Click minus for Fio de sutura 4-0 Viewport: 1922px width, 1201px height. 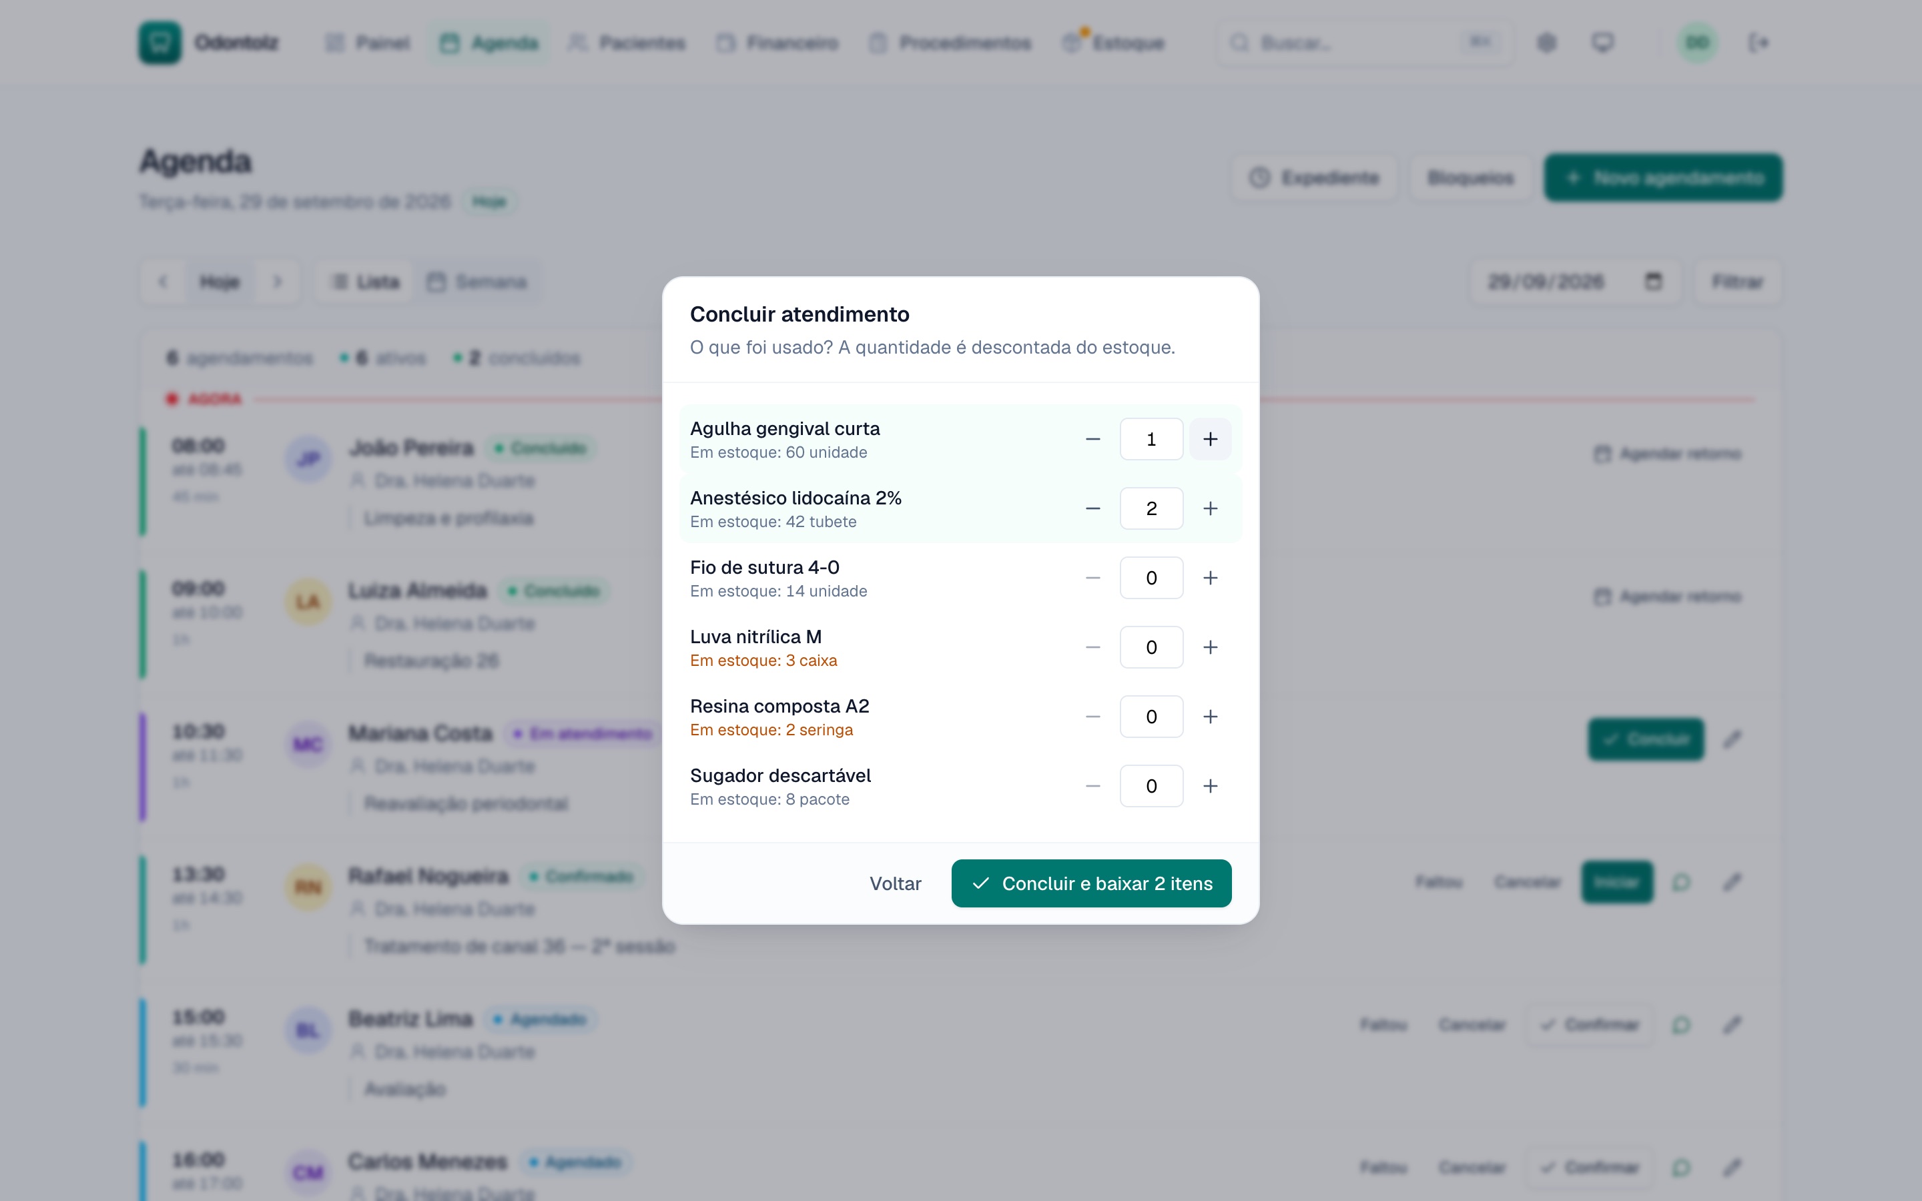click(1093, 577)
